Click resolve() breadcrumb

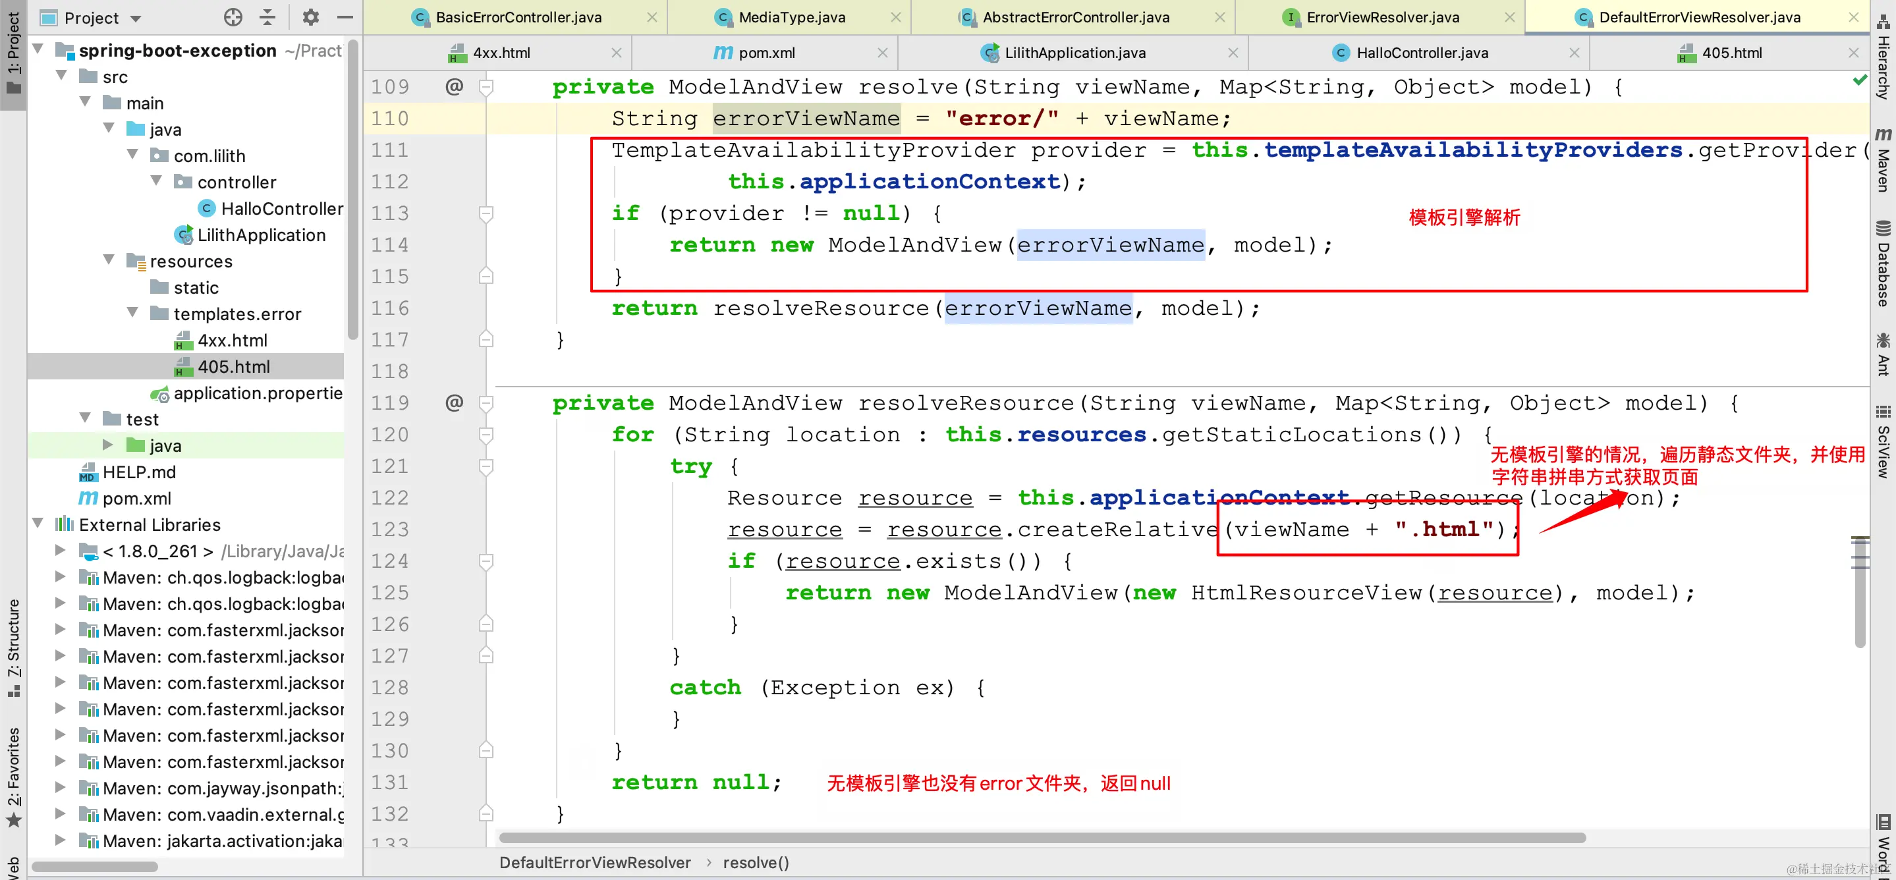coord(755,862)
